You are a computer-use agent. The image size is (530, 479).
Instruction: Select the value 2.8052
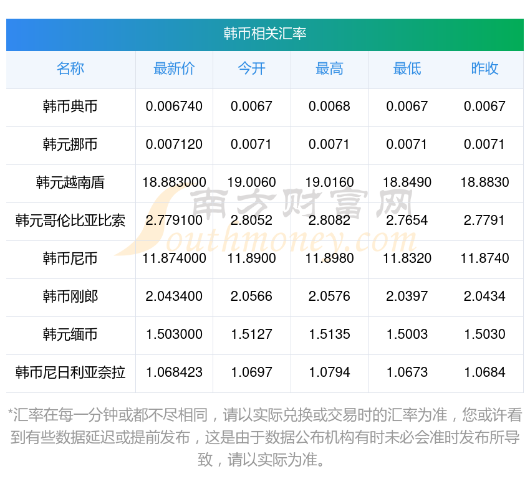pyautogui.click(x=251, y=221)
